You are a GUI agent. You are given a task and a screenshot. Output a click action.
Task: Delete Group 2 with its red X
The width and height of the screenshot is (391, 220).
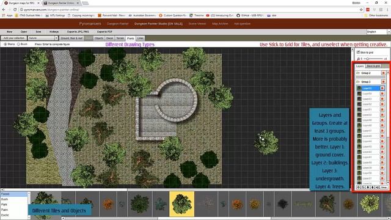(x=383, y=73)
